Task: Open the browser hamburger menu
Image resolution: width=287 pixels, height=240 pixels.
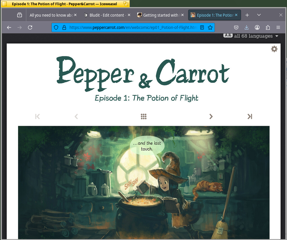Action: pyautogui.click(x=278, y=27)
